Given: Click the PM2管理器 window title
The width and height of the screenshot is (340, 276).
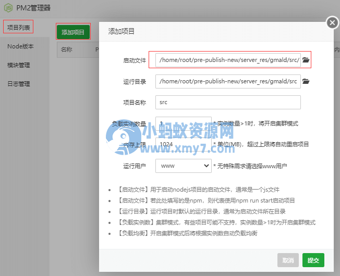Looking at the screenshot, I should coord(33,8).
